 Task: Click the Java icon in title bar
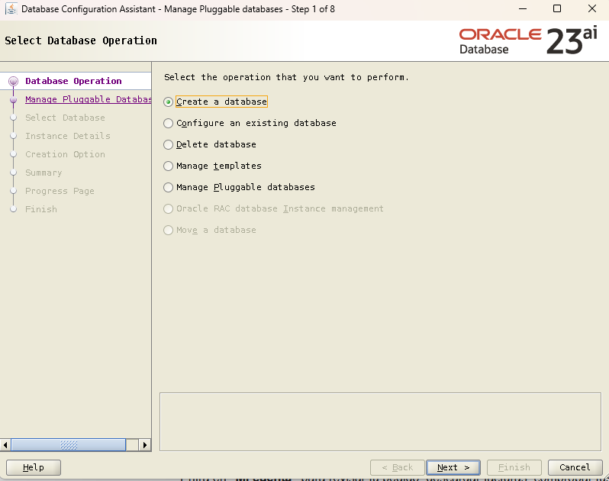(11, 9)
